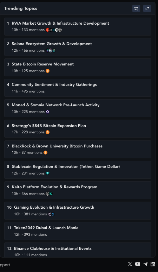Click the Monad icon under Pre-Launch Activity topic
Viewport: 158px width, 272px height.
click(48, 112)
